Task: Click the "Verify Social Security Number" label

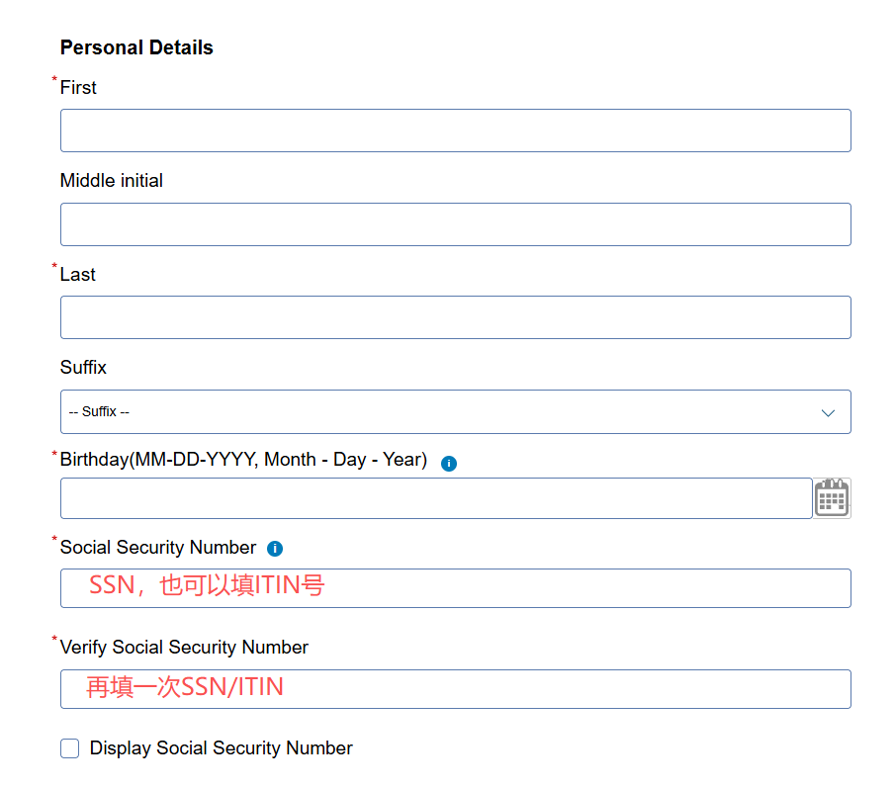Action: click(x=184, y=648)
